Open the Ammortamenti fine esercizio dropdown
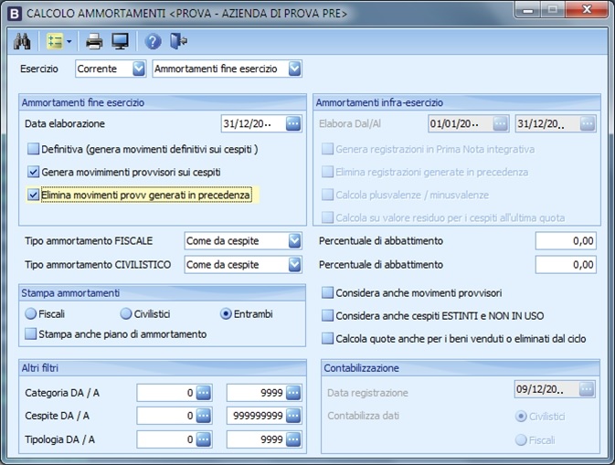 295,69
